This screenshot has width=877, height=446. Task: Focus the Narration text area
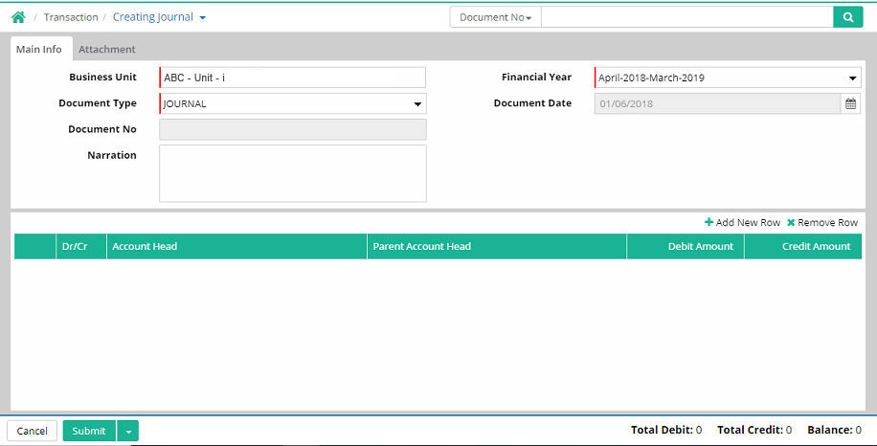point(292,173)
